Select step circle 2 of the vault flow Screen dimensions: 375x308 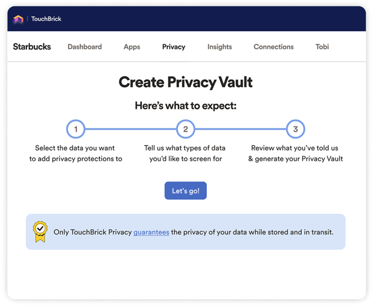coord(185,129)
